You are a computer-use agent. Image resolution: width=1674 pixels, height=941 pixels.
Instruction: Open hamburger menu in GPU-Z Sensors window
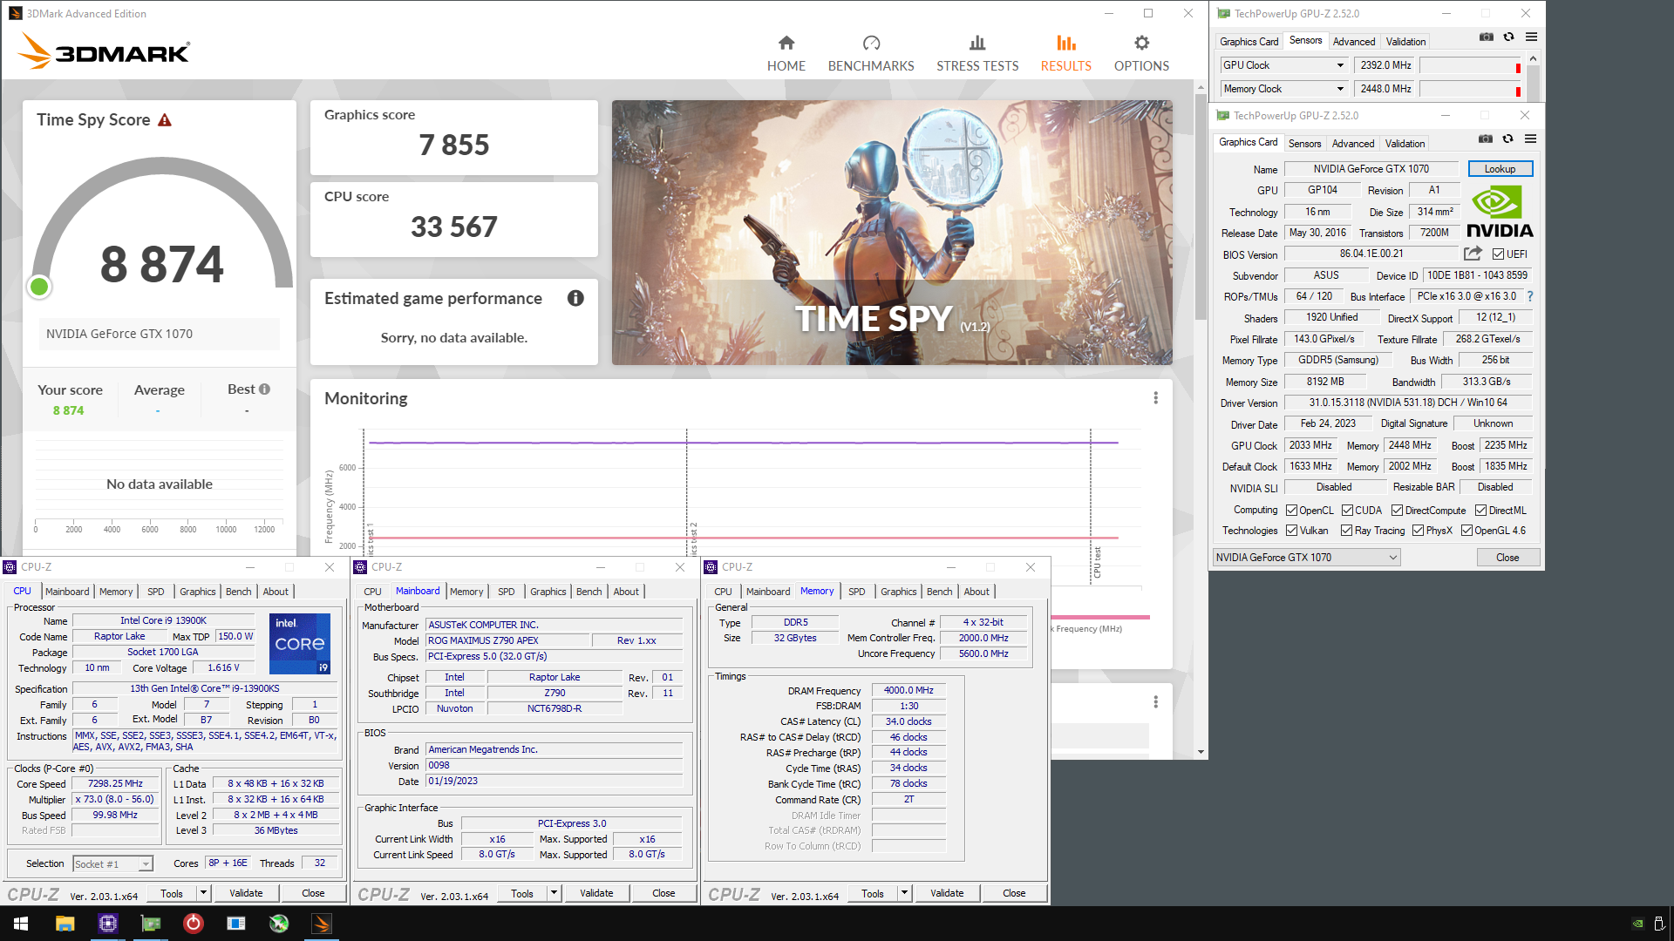[x=1531, y=37]
